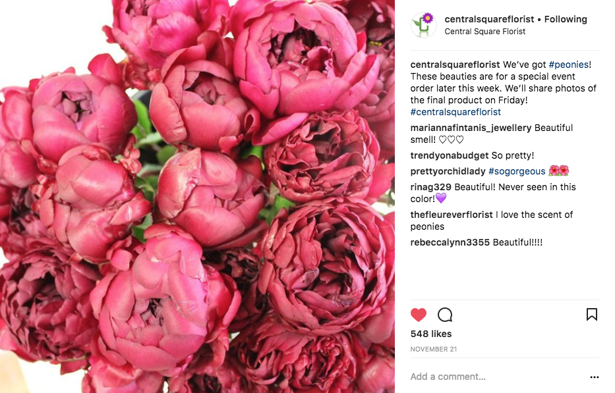Image resolution: width=615 pixels, height=393 pixels.
Task: Visit mariannafintanis_jewellery commenter profile
Action: coord(471,128)
